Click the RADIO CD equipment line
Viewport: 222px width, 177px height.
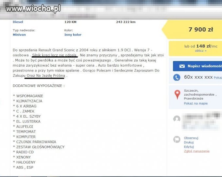click(23, 152)
